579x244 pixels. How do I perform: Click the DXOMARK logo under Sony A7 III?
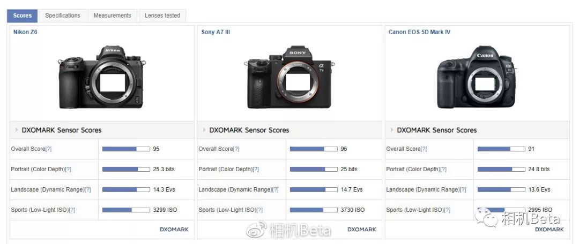click(x=361, y=229)
